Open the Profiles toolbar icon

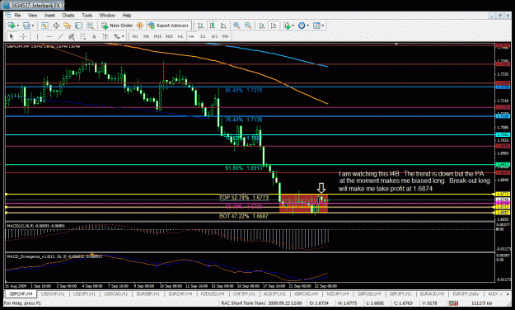click(x=26, y=26)
